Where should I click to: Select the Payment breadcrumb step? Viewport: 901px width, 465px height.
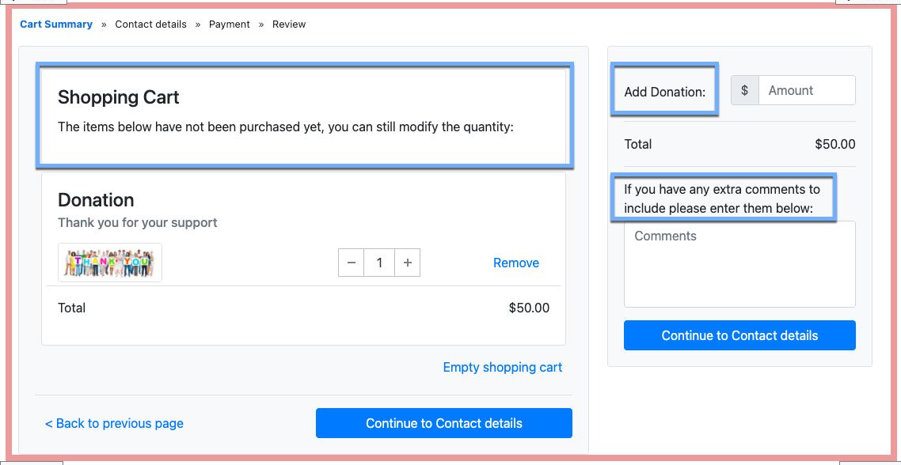230,25
